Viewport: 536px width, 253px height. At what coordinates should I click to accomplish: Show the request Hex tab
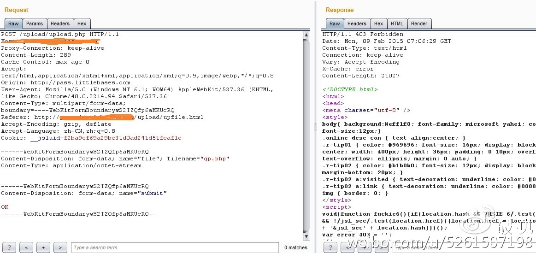(x=82, y=24)
